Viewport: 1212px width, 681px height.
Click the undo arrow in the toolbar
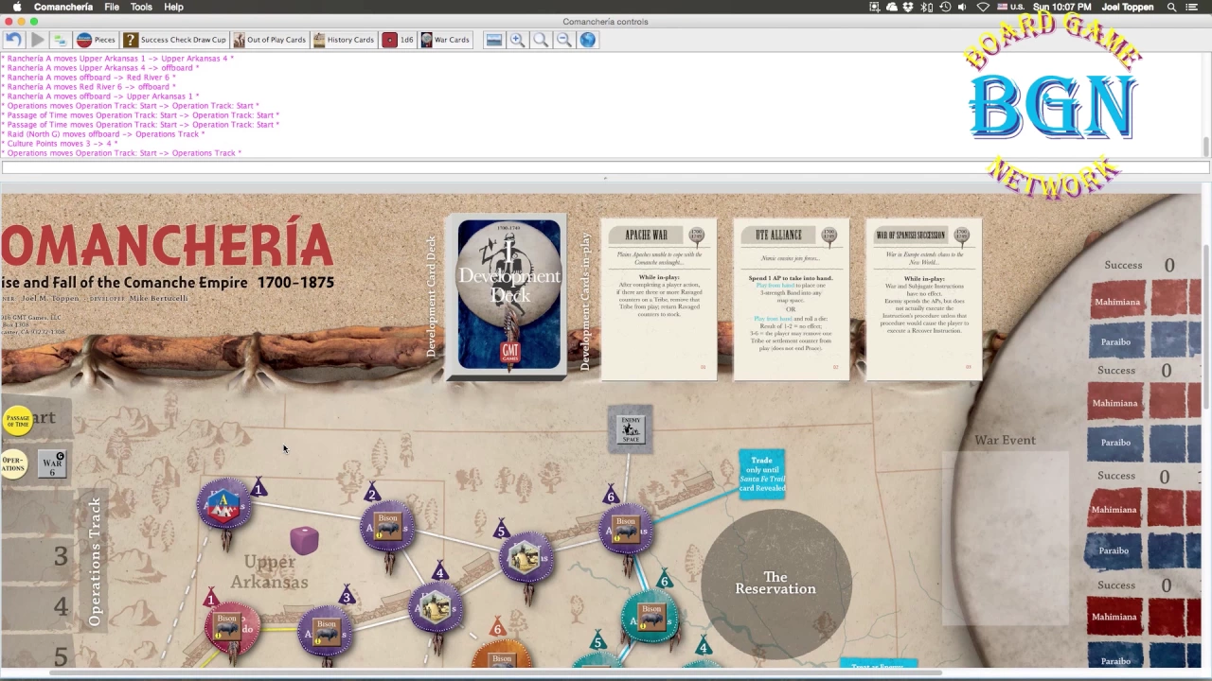(13, 40)
